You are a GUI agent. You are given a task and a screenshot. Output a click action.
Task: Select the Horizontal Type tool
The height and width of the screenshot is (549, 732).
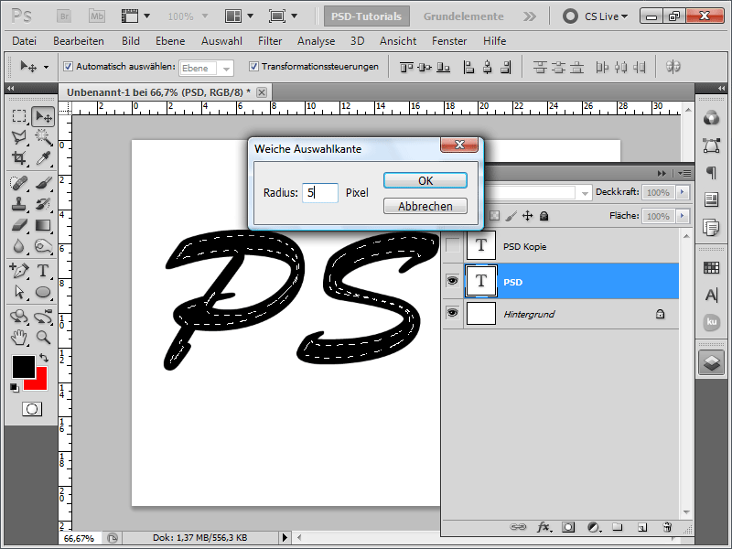click(x=43, y=270)
